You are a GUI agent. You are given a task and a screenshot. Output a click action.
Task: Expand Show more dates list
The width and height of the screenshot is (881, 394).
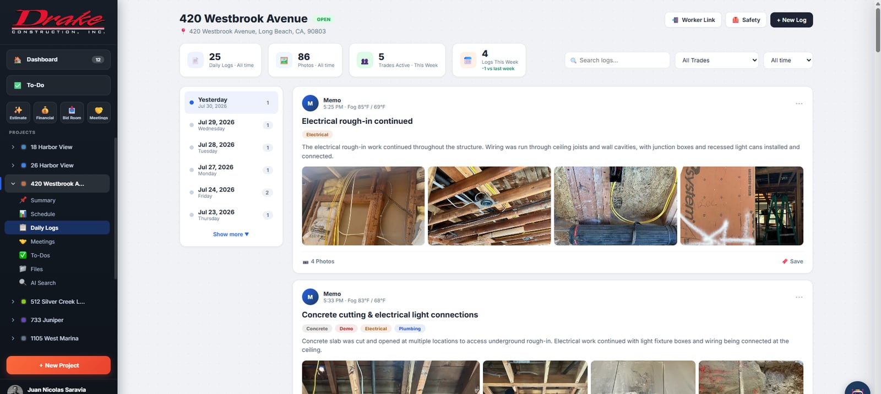[231, 234]
